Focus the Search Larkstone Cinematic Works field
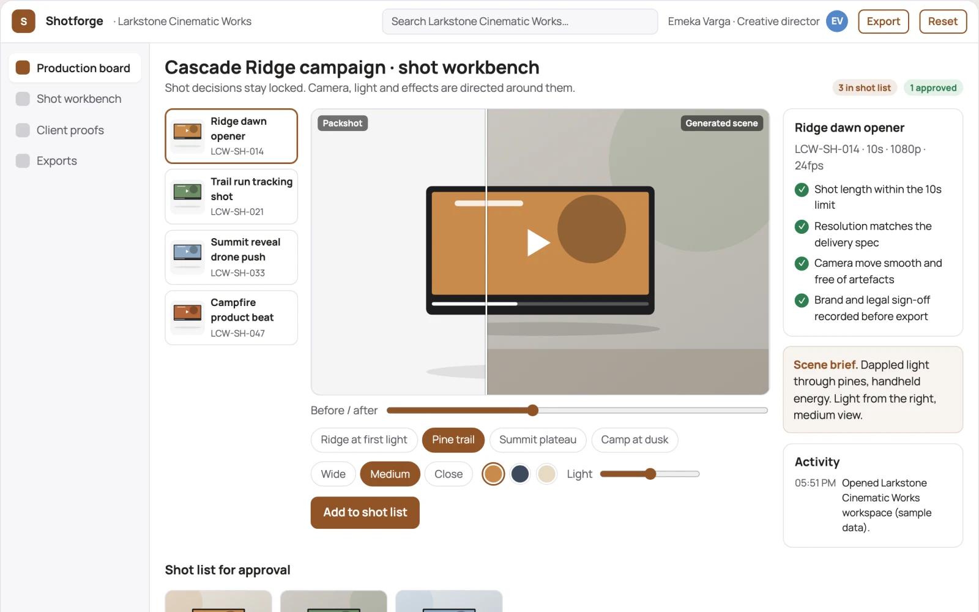Image resolution: width=979 pixels, height=612 pixels. coord(520,21)
